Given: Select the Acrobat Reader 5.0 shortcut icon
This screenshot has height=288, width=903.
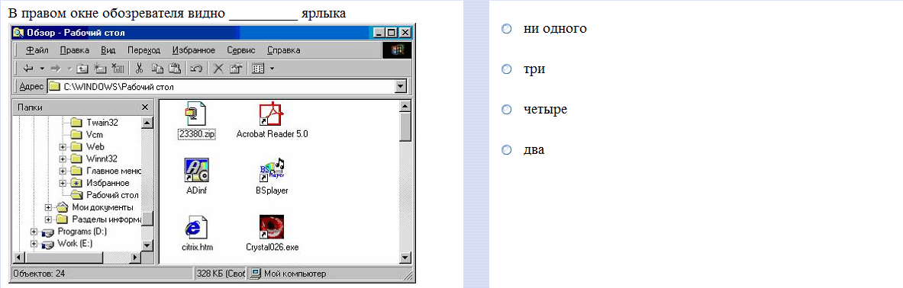Looking at the screenshot, I should click(x=272, y=114).
